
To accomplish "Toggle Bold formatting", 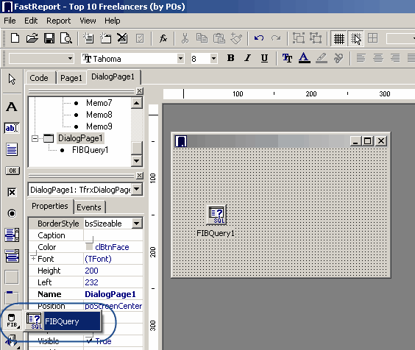I will pos(230,58).
